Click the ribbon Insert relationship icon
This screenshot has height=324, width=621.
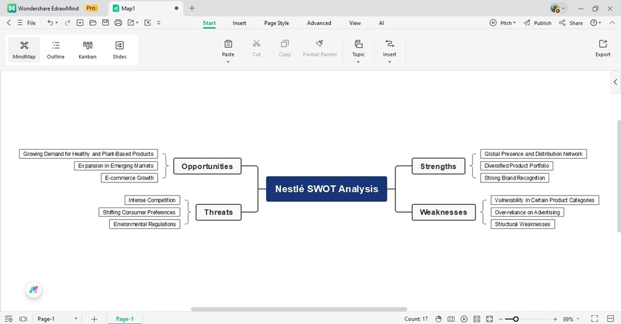pos(390,44)
